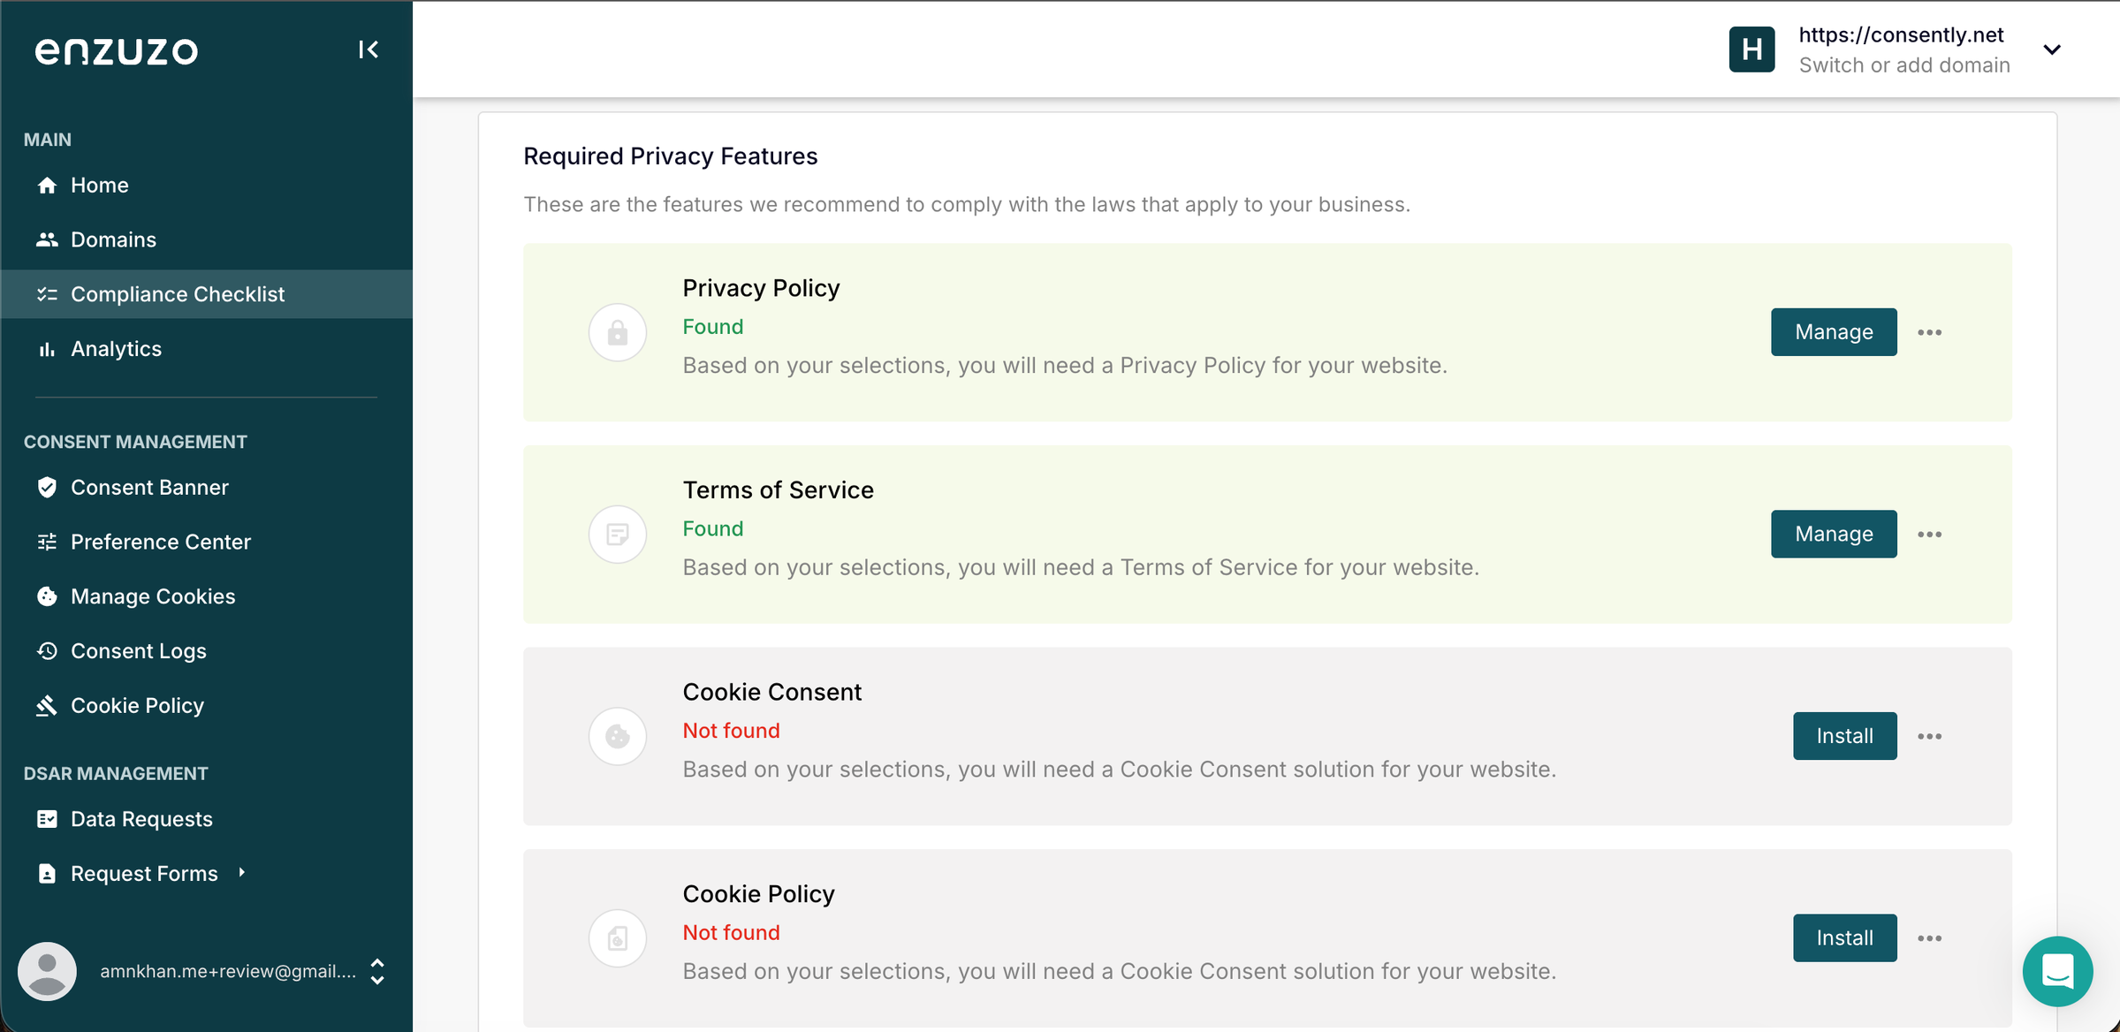This screenshot has height=1032, width=2120.
Task: View Consent Logs
Action: pyautogui.click(x=207, y=651)
